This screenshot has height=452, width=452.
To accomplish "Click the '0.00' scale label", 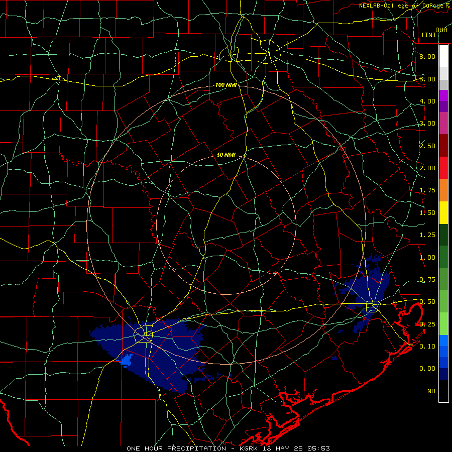I will (x=427, y=369).
